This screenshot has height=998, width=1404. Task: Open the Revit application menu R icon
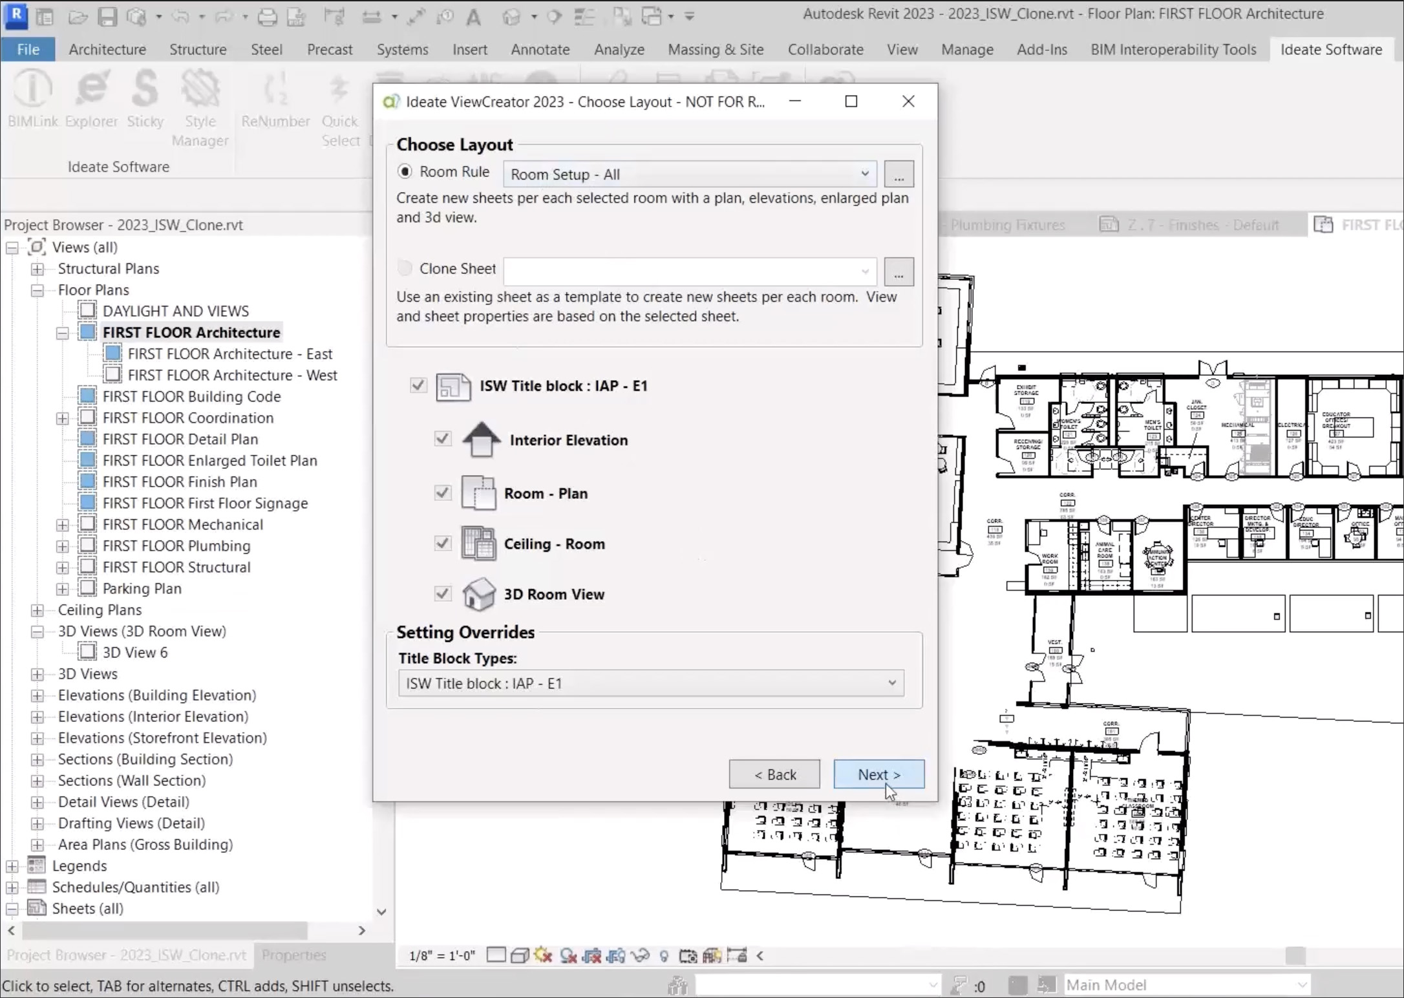16,16
